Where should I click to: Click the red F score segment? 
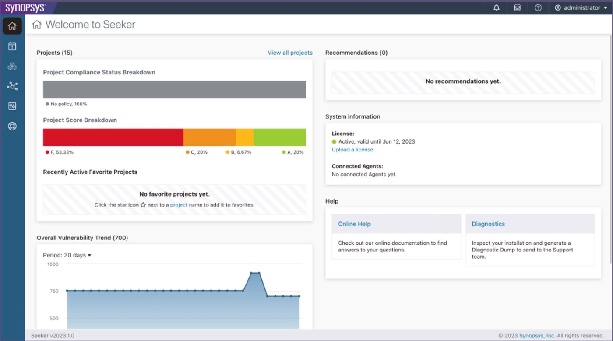(113, 137)
